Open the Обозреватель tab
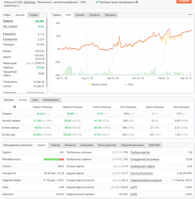This screenshot has width=195, height=199. [51, 100]
